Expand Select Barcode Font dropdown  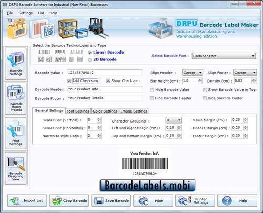coord(224,56)
